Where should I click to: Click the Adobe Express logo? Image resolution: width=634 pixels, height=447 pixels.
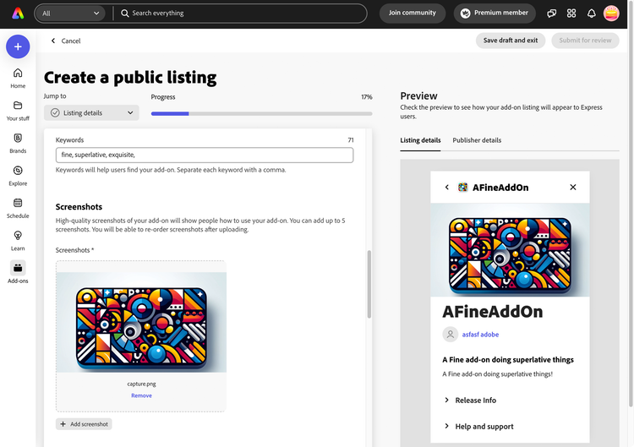(18, 14)
